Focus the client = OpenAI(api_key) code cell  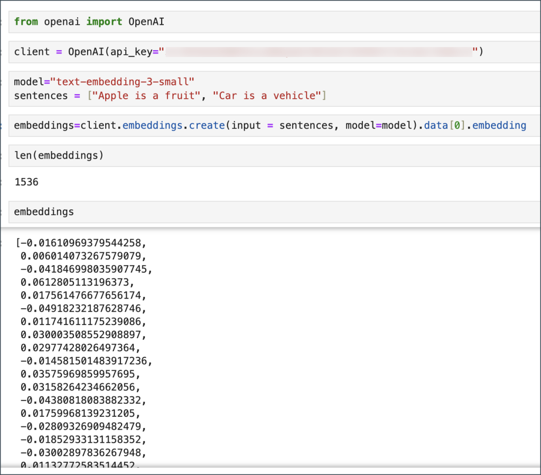(248, 52)
